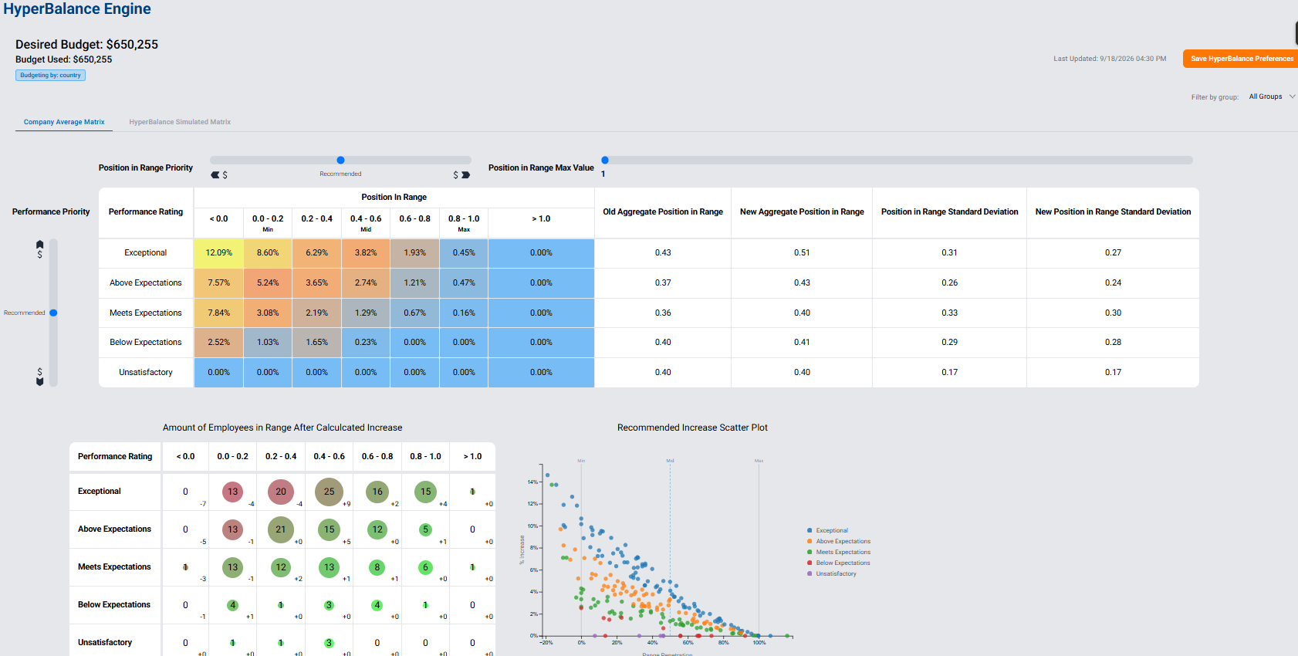Click the 0.51 New Aggregate Position value
1298x656 pixels.
(x=802, y=253)
